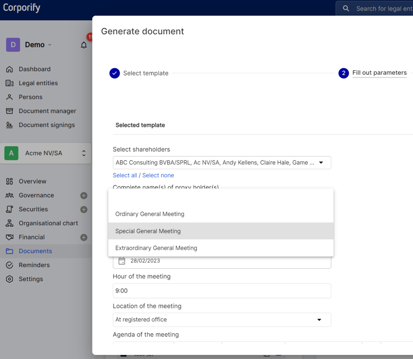The height and width of the screenshot is (359, 413).
Task: Open Legal entities in the sidebar
Action: (38, 83)
